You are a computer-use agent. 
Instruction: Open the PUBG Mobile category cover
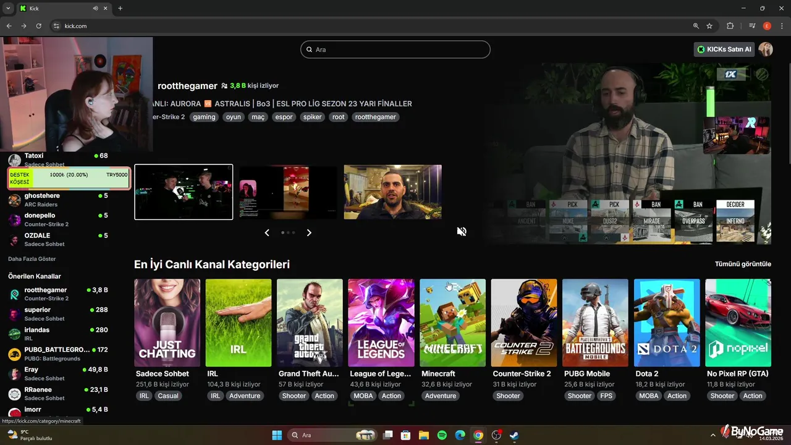pos(595,323)
